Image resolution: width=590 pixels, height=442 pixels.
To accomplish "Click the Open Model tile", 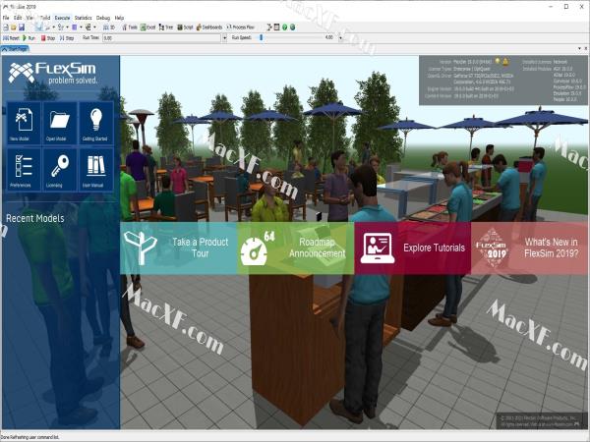I will [x=59, y=123].
